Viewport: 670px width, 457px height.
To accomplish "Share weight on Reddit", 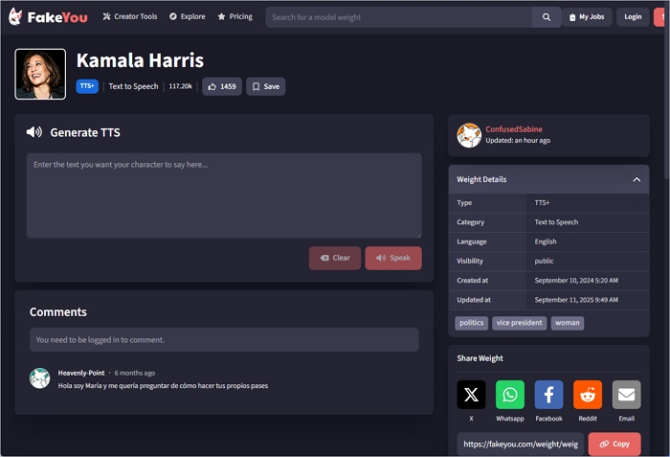I will 588,395.
